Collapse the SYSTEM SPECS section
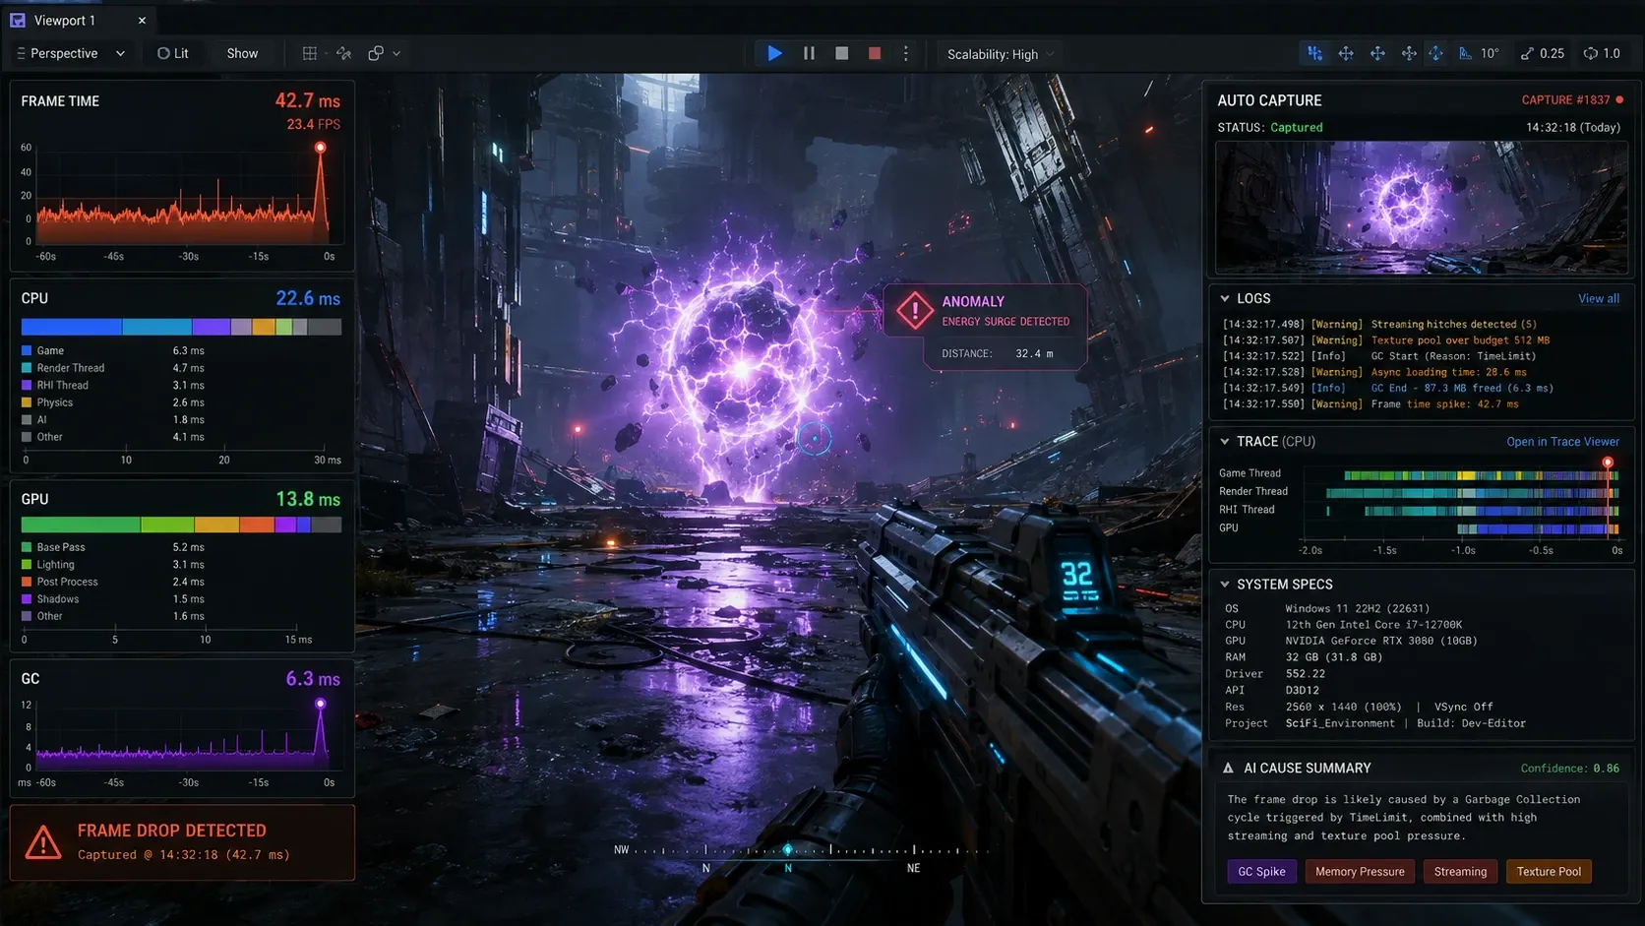 (x=1225, y=584)
